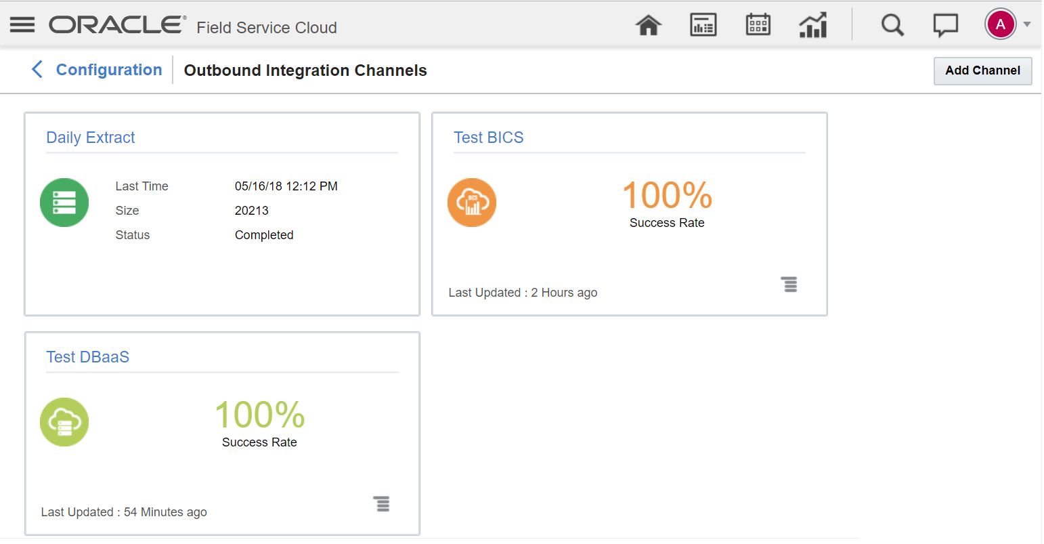The image size is (1044, 544).
Task: Click the back chevron beside Configuration
Action: [x=37, y=70]
